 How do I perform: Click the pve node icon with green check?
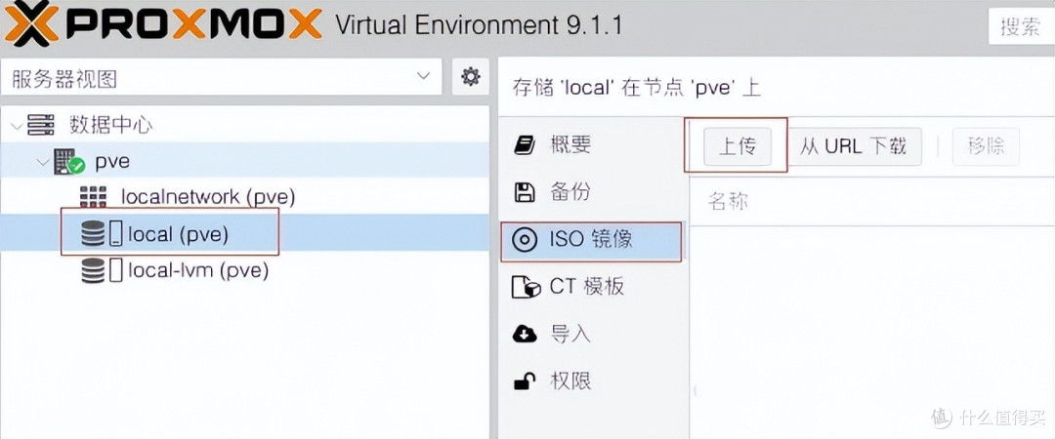[x=68, y=161]
